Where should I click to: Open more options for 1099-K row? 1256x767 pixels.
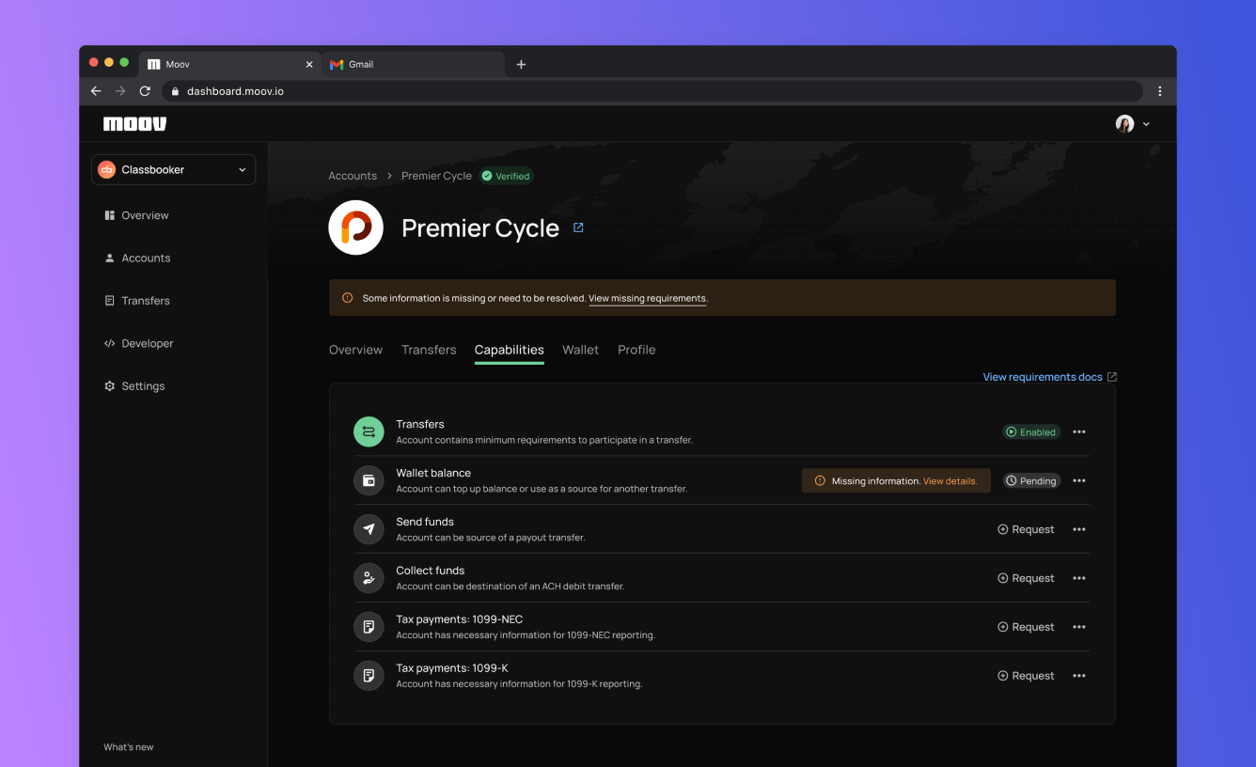[x=1079, y=676]
